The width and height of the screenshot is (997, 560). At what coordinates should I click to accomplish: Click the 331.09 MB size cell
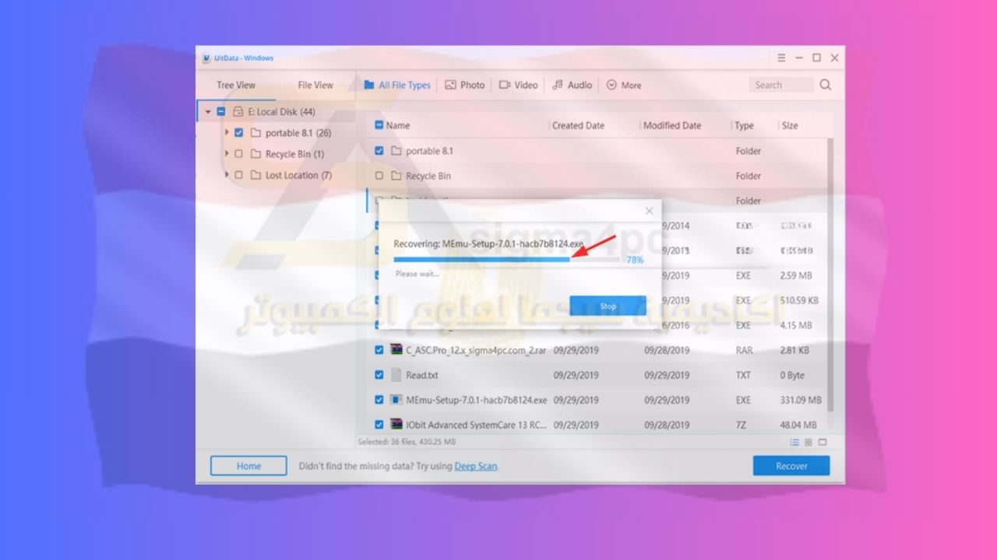(801, 400)
